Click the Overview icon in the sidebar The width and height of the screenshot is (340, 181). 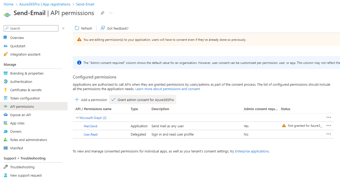(x=5, y=38)
